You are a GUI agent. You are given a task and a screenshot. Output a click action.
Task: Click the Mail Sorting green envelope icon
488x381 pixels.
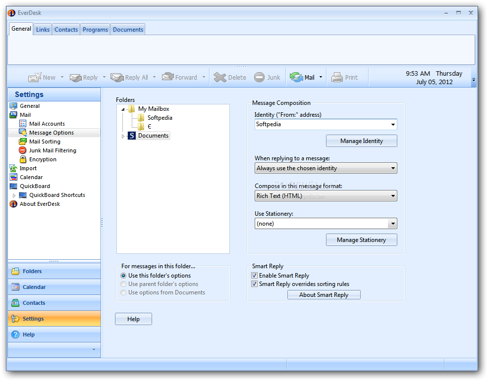pyautogui.click(x=23, y=142)
